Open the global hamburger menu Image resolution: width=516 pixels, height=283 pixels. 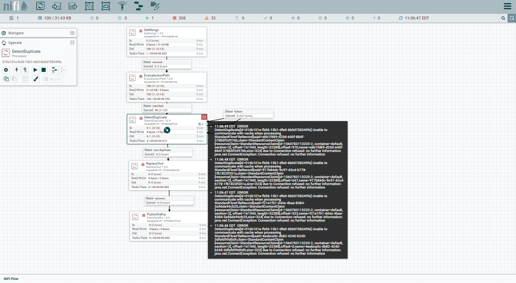click(x=507, y=6)
